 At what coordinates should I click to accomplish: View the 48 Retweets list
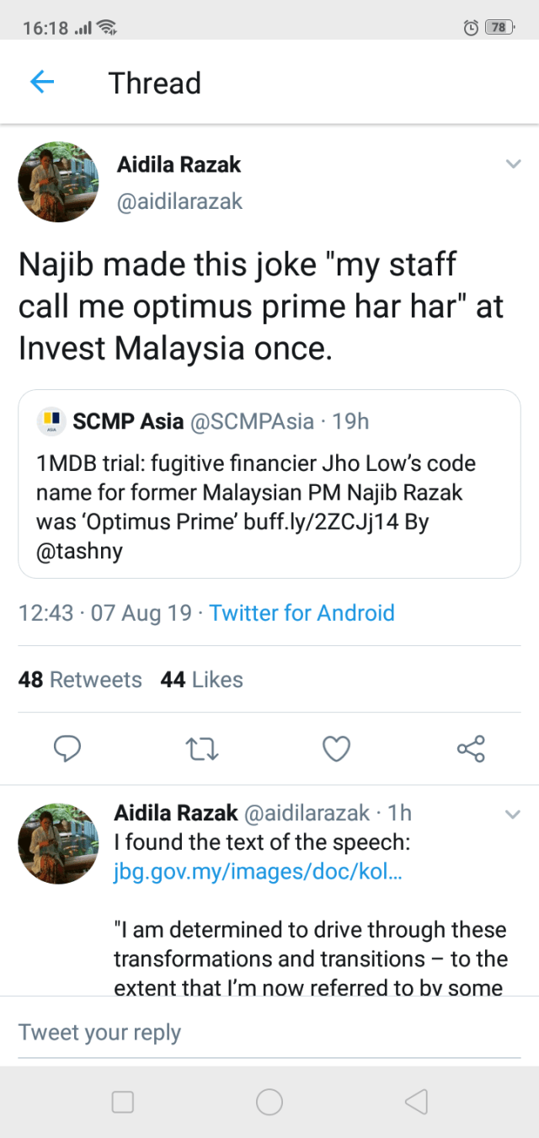pyautogui.click(x=80, y=680)
